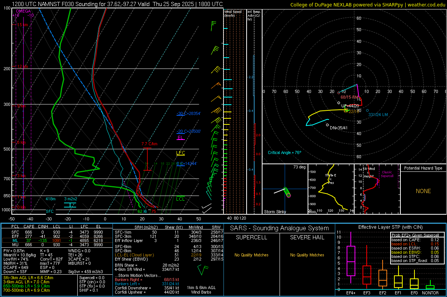Click the yellow LFC level label
Viewport: 447px width, 297px height.
180,153
